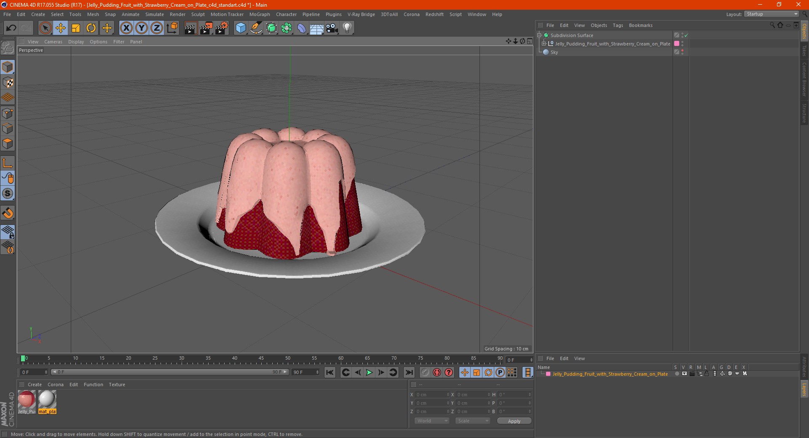Click the timeline range scrollbar
This screenshot has width=809, height=438.
point(170,372)
